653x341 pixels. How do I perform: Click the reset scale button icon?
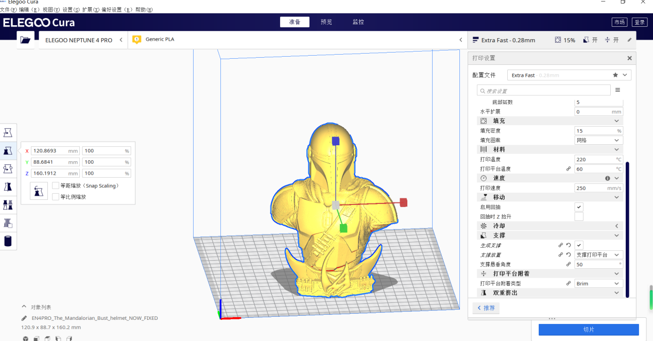[x=39, y=191]
